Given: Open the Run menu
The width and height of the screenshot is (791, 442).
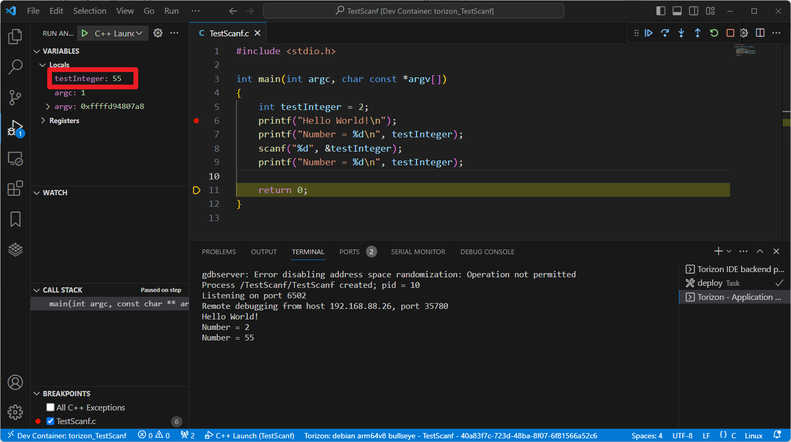Looking at the screenshot, I should (171, 11).
